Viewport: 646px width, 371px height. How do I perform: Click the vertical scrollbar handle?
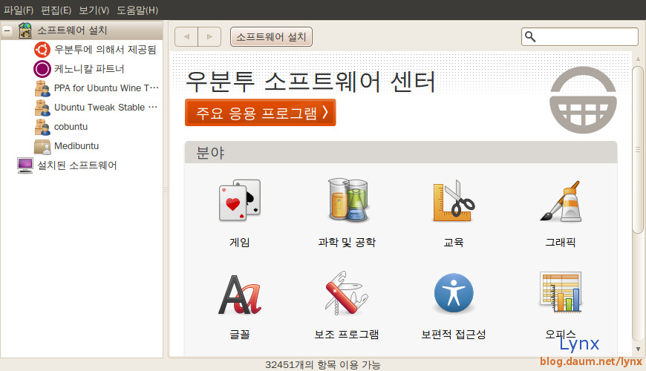click(638, 150)
